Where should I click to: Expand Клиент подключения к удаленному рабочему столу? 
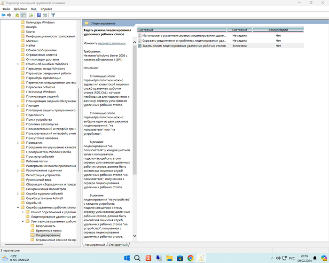pos(23,212)
